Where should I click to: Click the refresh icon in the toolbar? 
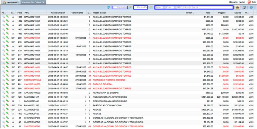tap(108, 7)
